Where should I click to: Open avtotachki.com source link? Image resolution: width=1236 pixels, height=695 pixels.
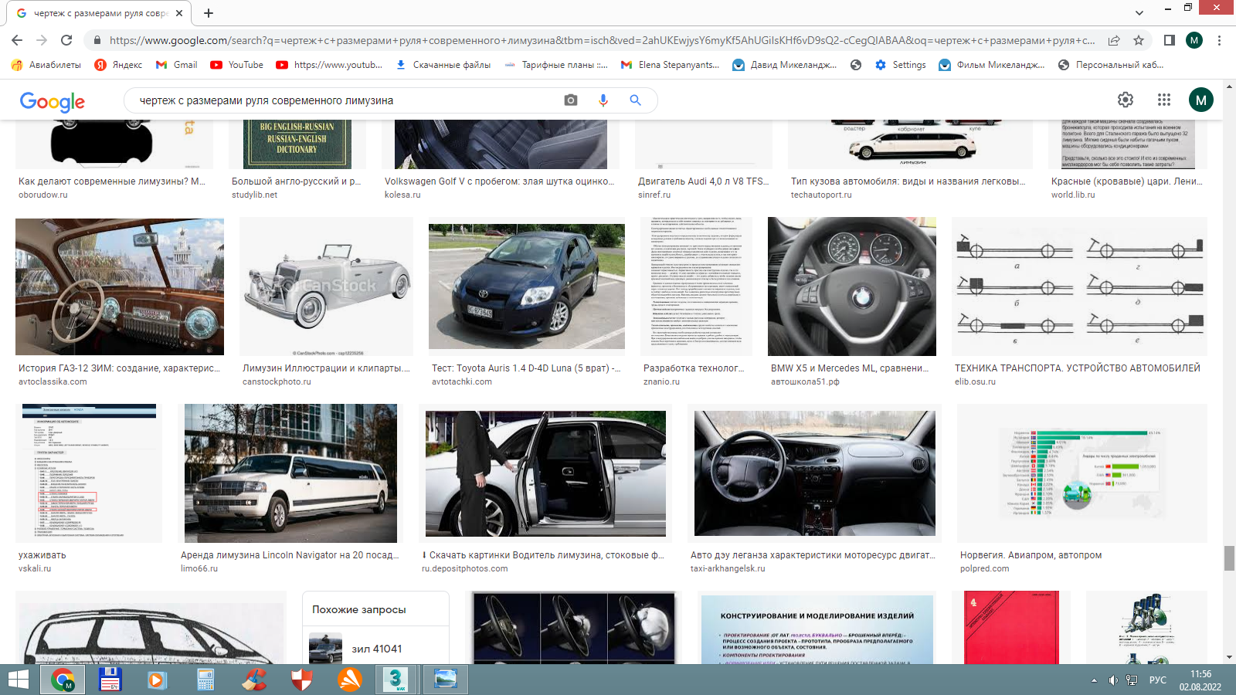point(462,381)
